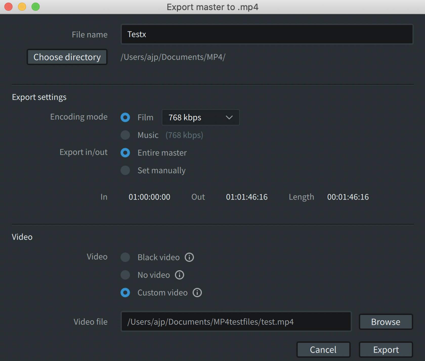Select Music encoding mode option
This screenshot has width=425, height=361.
point(125,135)
